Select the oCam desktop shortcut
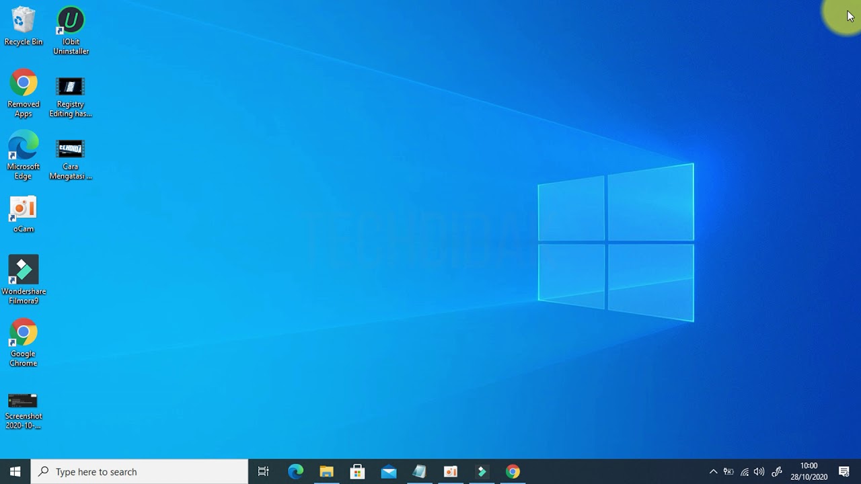 (24, 214)
